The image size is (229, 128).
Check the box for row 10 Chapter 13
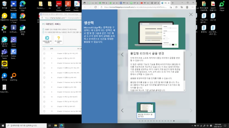tap(44, 97)
